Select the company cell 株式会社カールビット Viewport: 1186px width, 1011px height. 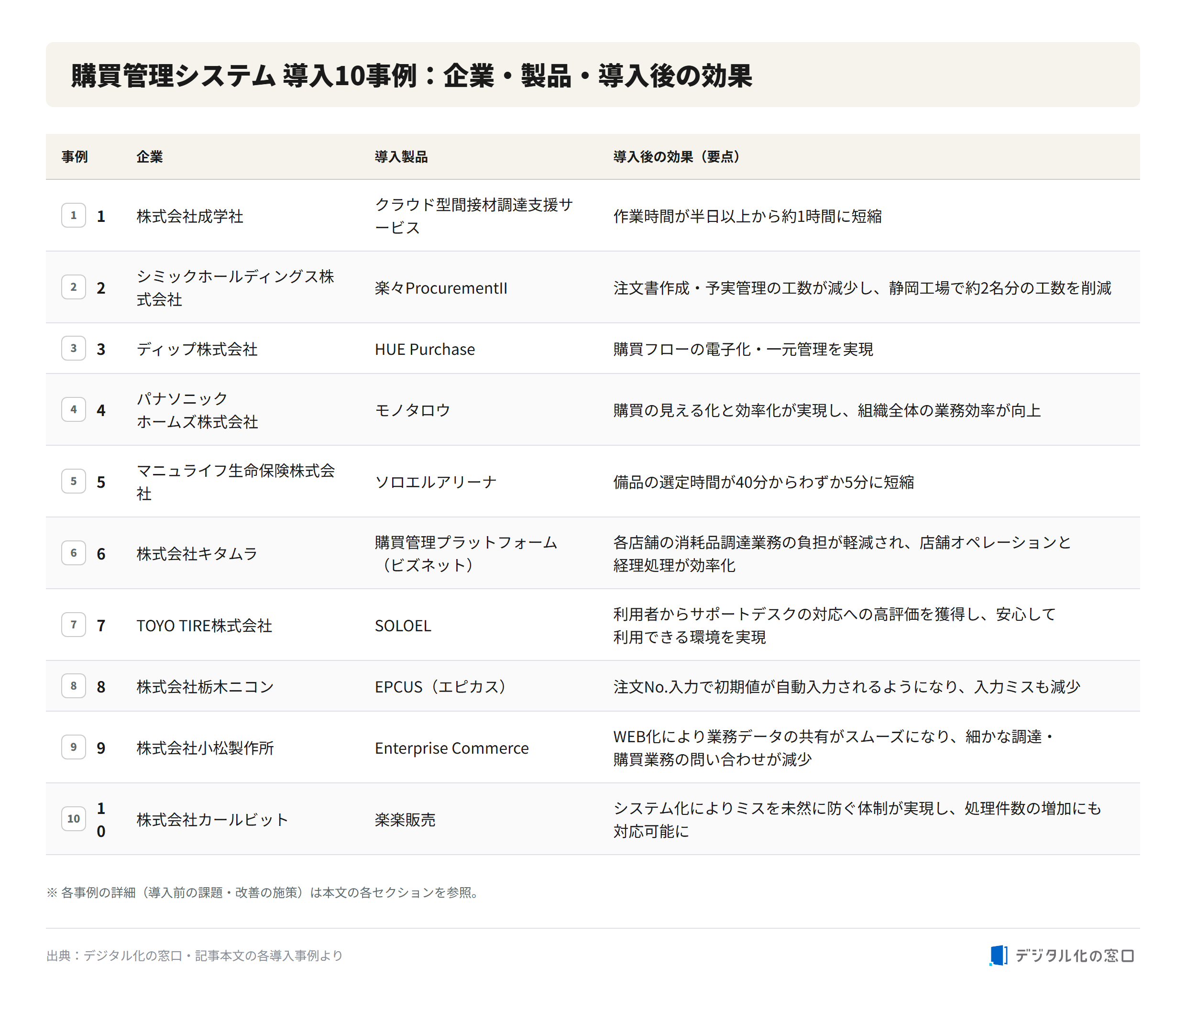tap(212, 820)
